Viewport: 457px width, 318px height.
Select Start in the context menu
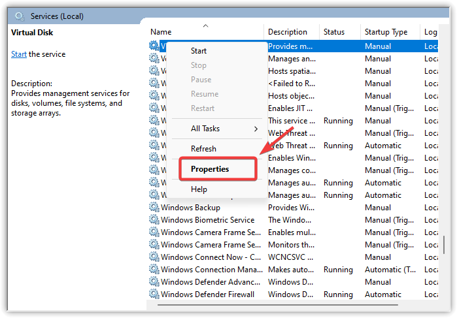[x=199, y=51]
